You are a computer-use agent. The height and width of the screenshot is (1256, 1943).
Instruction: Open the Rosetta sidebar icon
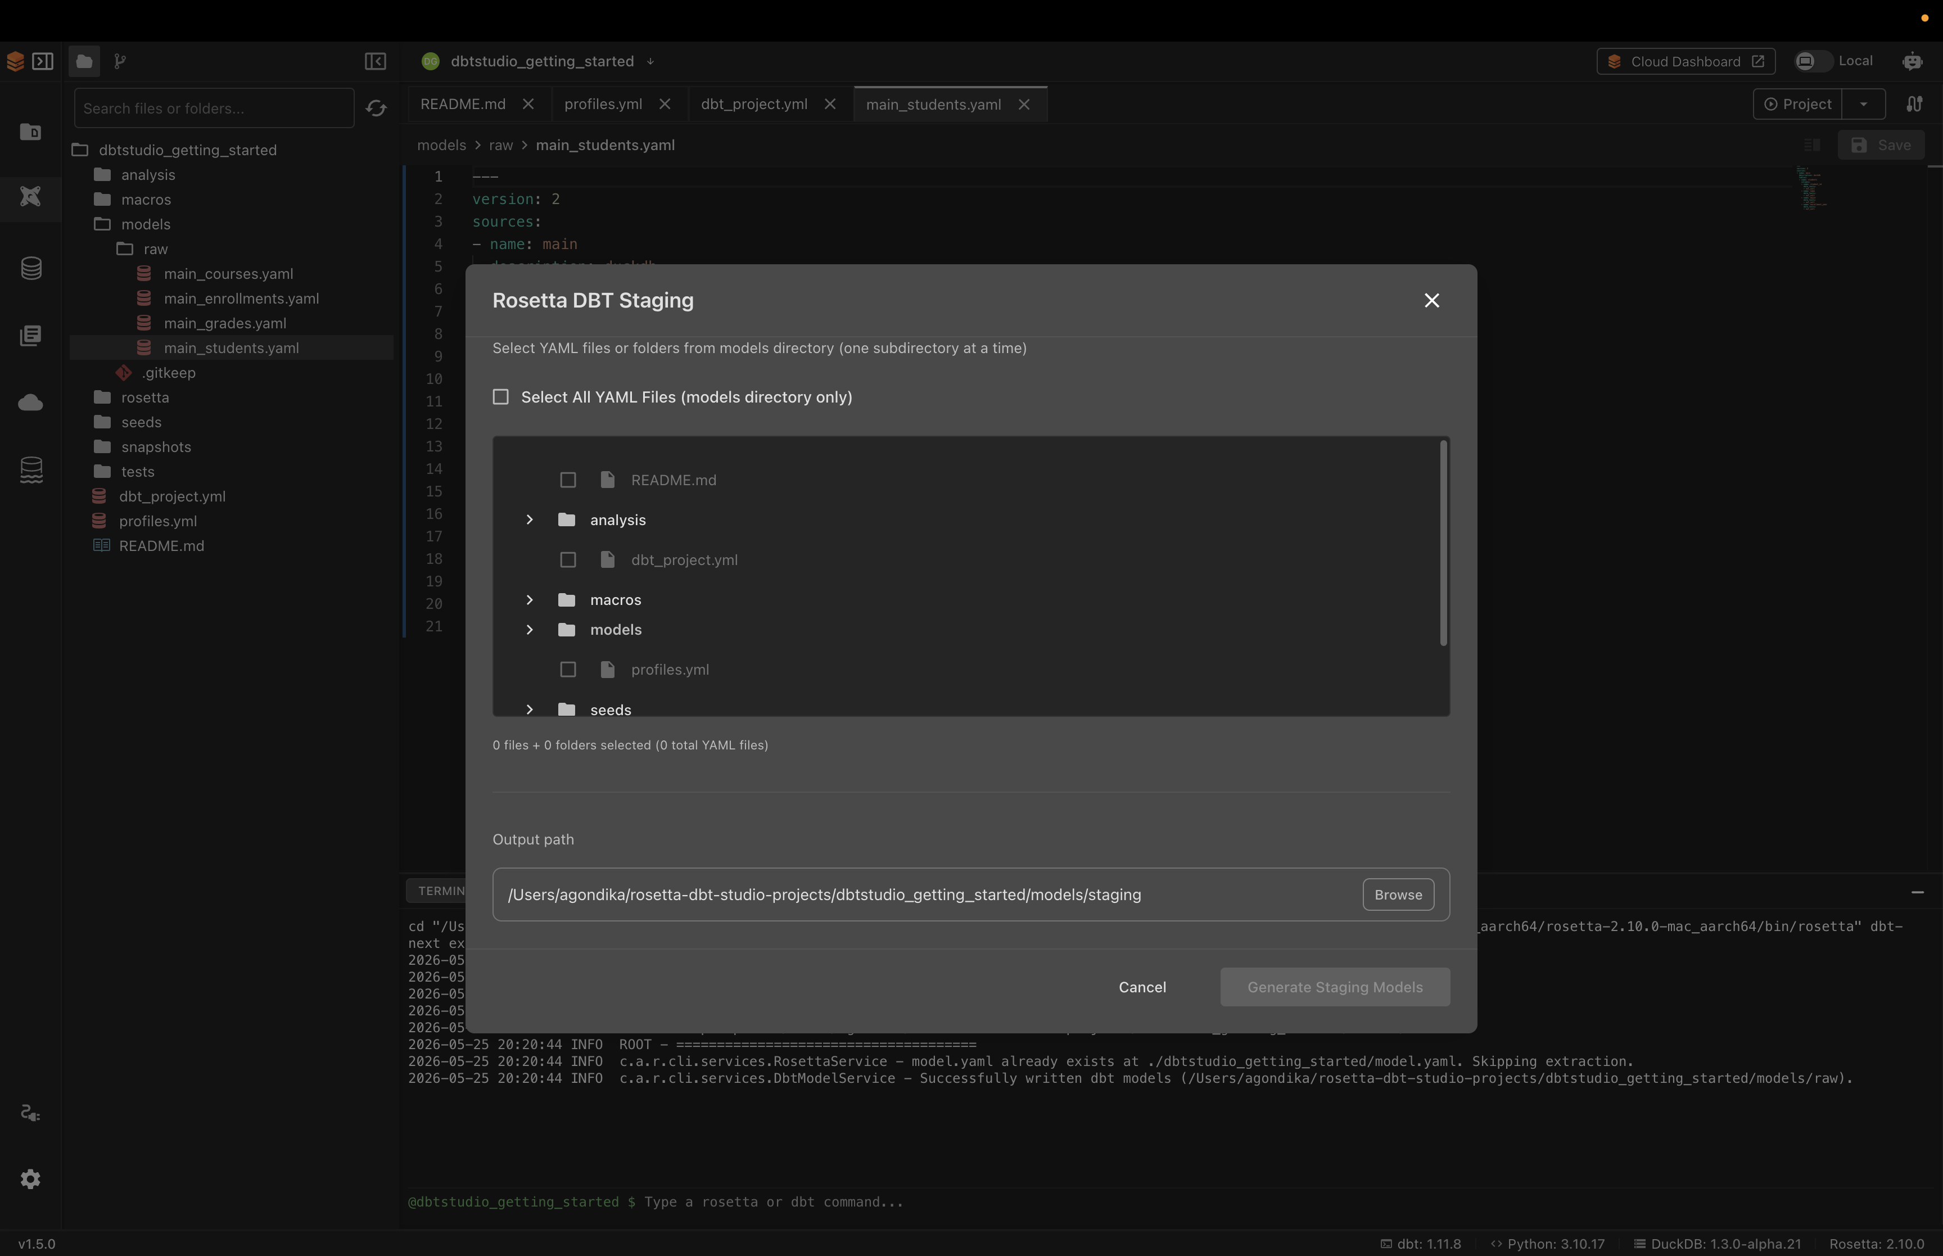(30, 197)
